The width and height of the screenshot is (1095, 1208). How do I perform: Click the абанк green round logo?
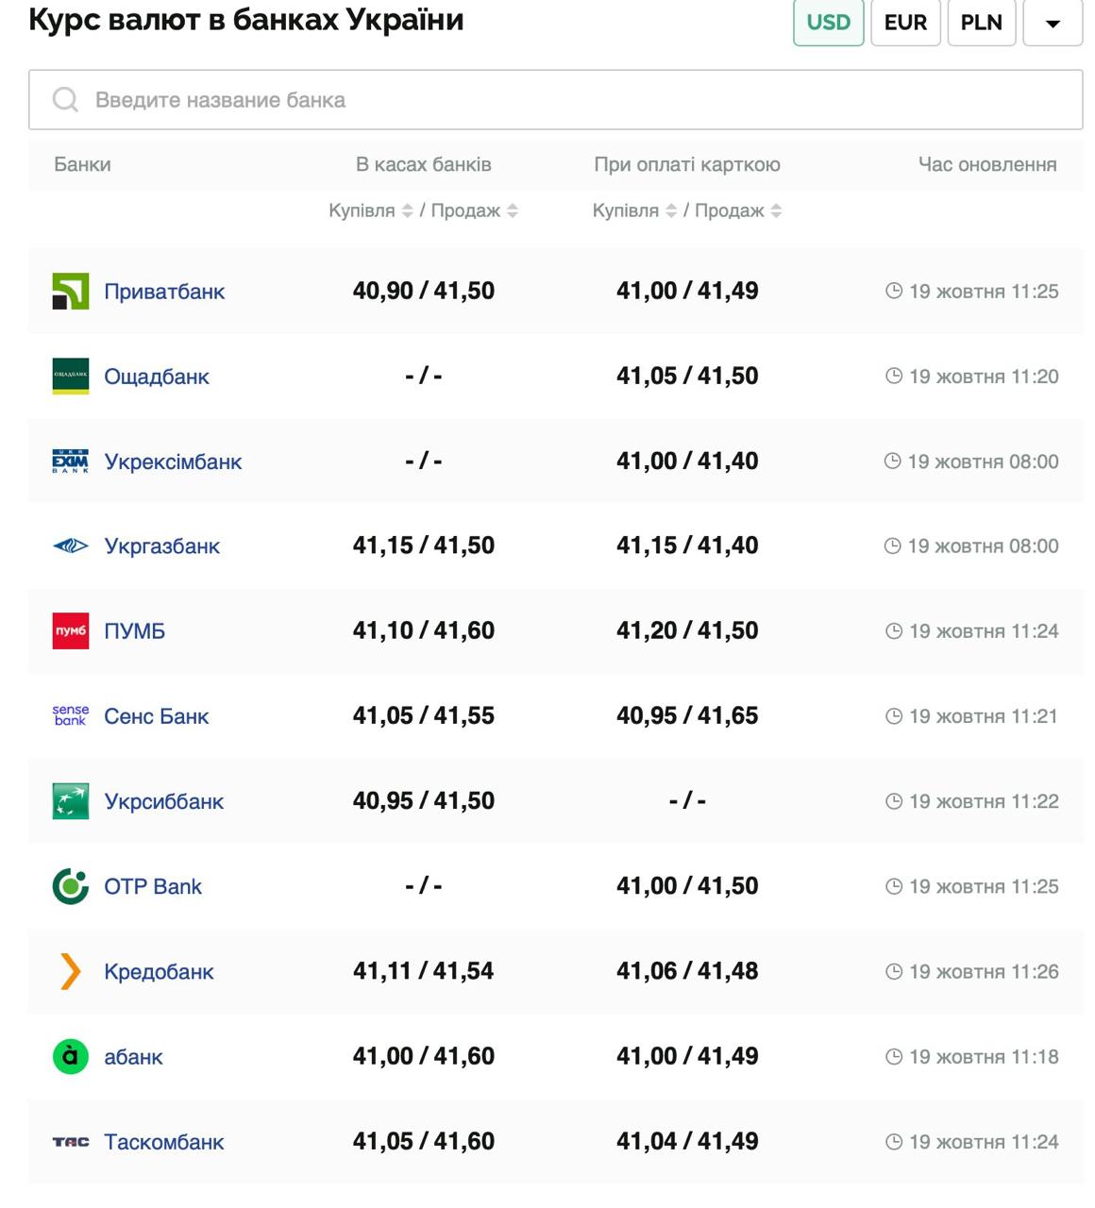coord(70,1056)
